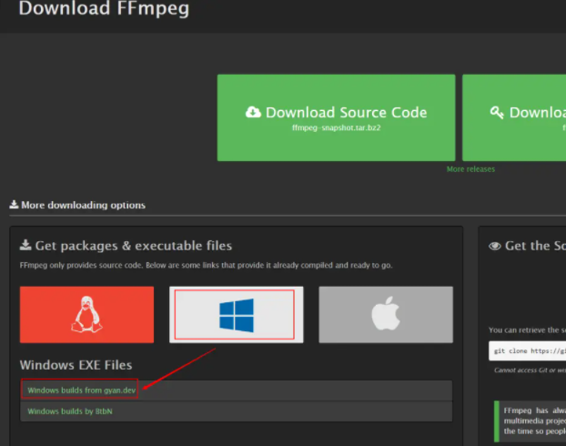This screenshot has height=446, width=566.
Task: Click the eye icon beside Get the Sources
Action: [495, 246]
